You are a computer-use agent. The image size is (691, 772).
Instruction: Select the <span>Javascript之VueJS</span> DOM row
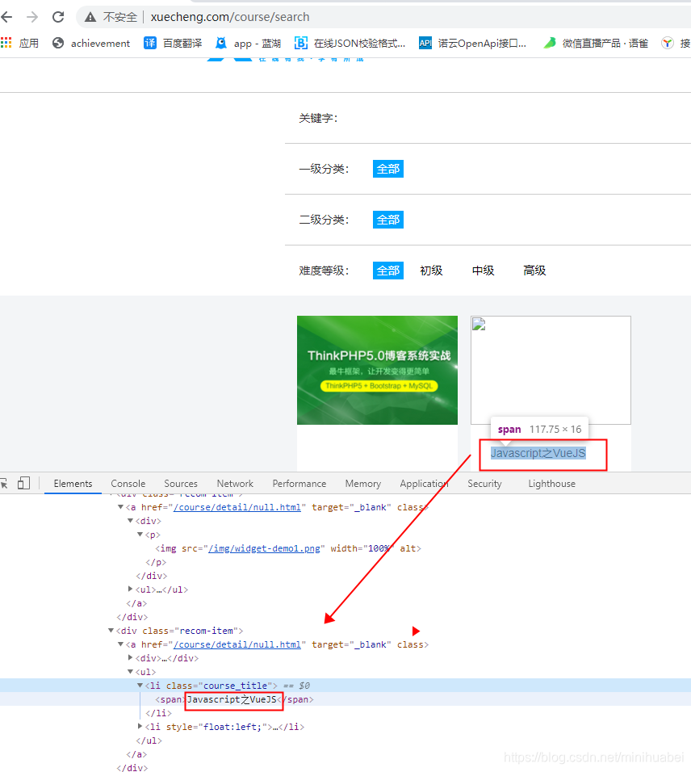pyautogui.click(x=345, y=699)
